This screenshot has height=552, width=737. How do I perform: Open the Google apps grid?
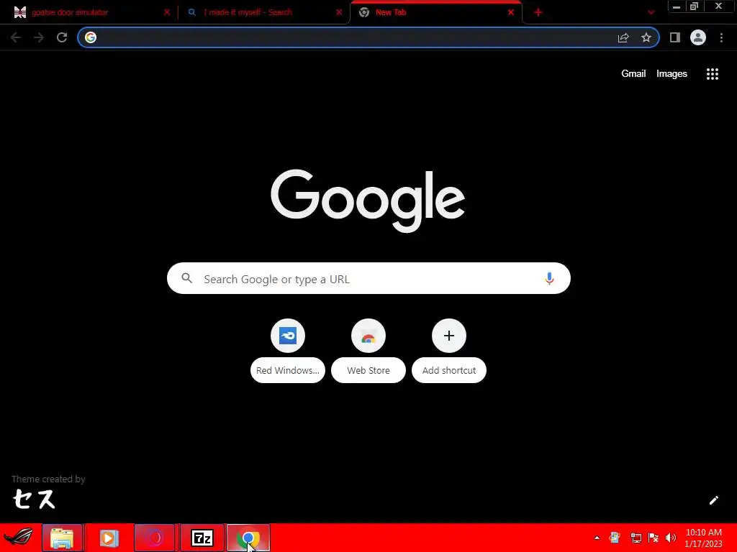[713, 74]
